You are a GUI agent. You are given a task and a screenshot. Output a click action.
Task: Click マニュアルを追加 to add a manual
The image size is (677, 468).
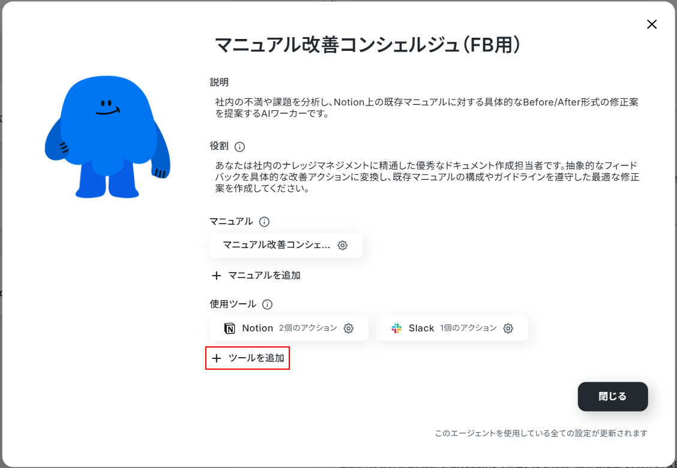point(256,276)
